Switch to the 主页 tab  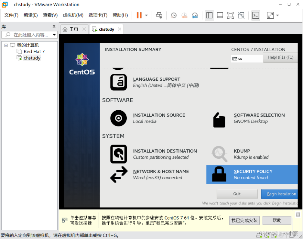tap(74, 29)
